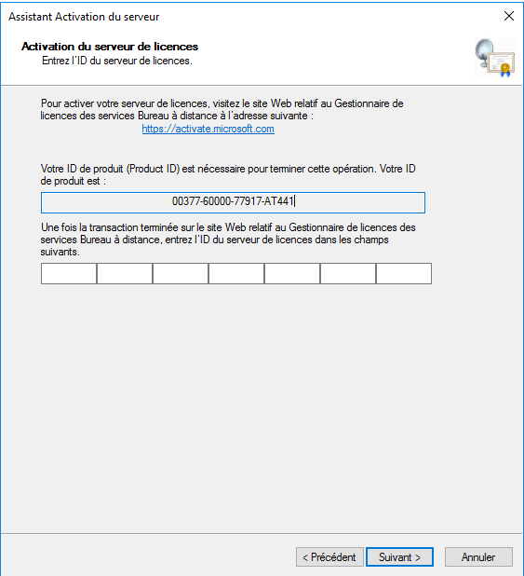Focus the third license server ID box
The width and height of the screenshot is (524, 576).
point(181,273)
